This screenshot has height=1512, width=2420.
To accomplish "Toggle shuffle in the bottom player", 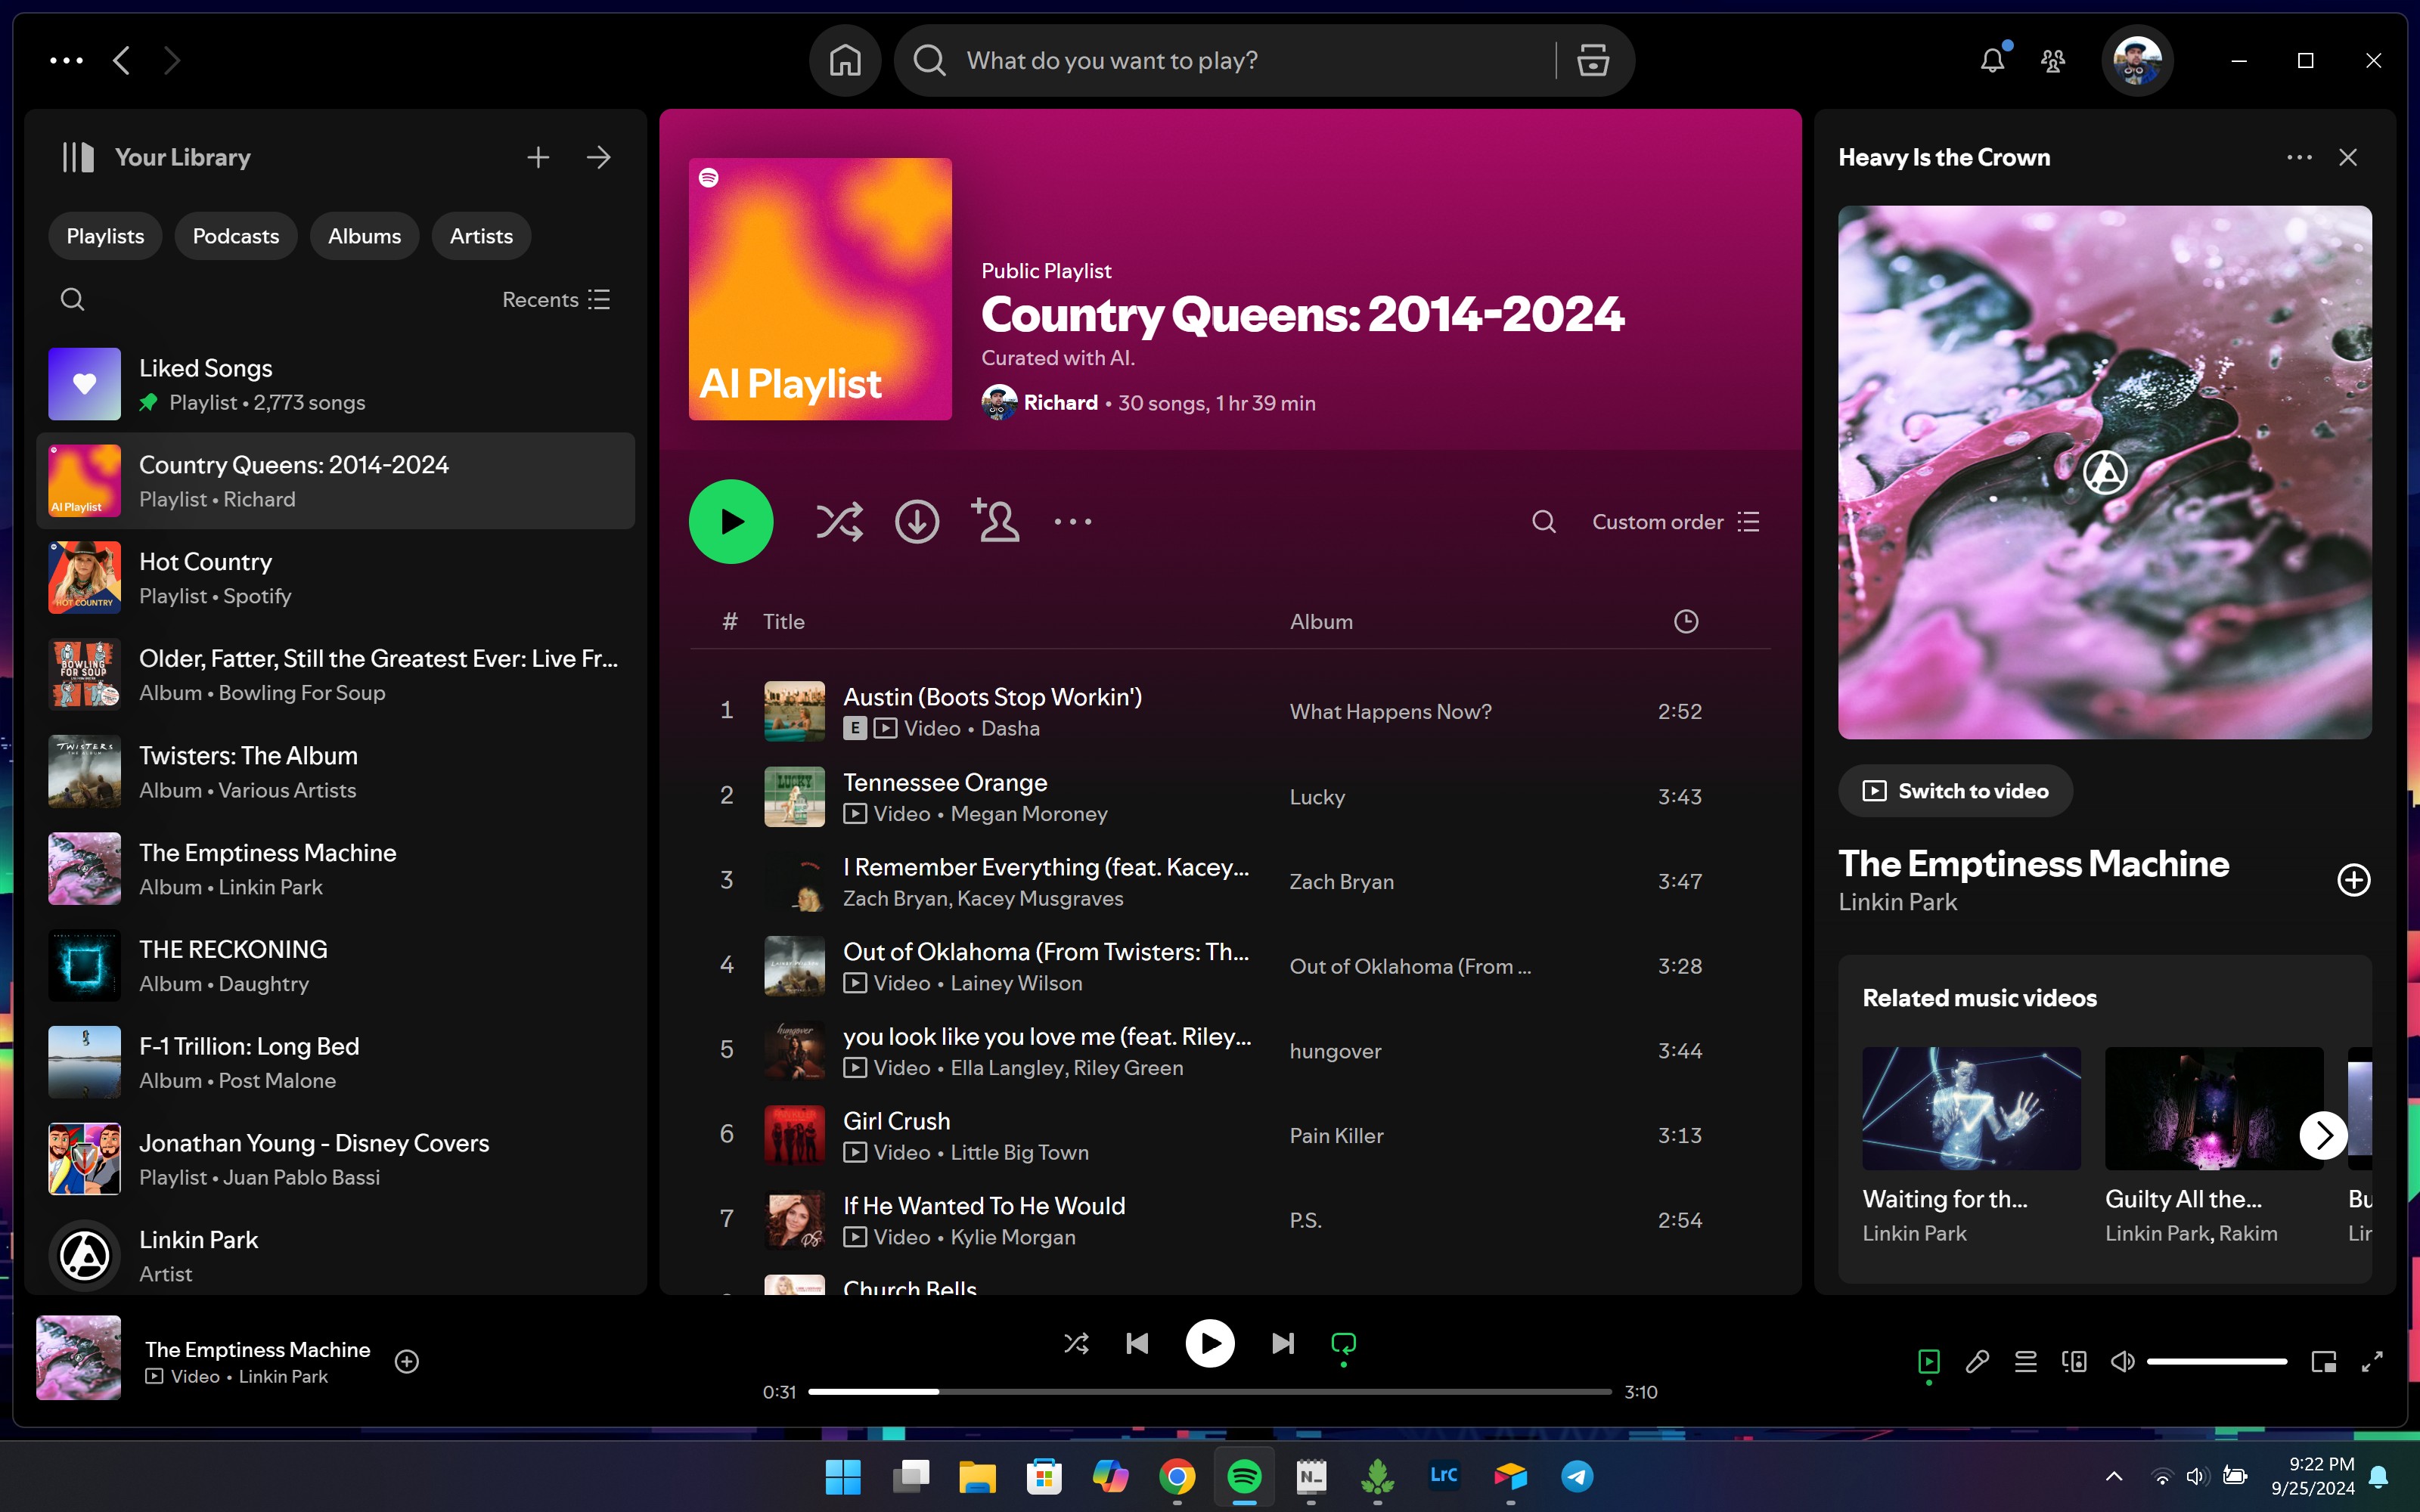I will 1076,1343.
